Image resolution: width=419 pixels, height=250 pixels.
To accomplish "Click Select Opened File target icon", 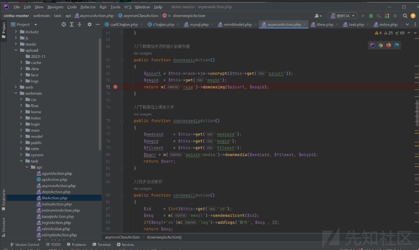I will [x=64, y=24].
